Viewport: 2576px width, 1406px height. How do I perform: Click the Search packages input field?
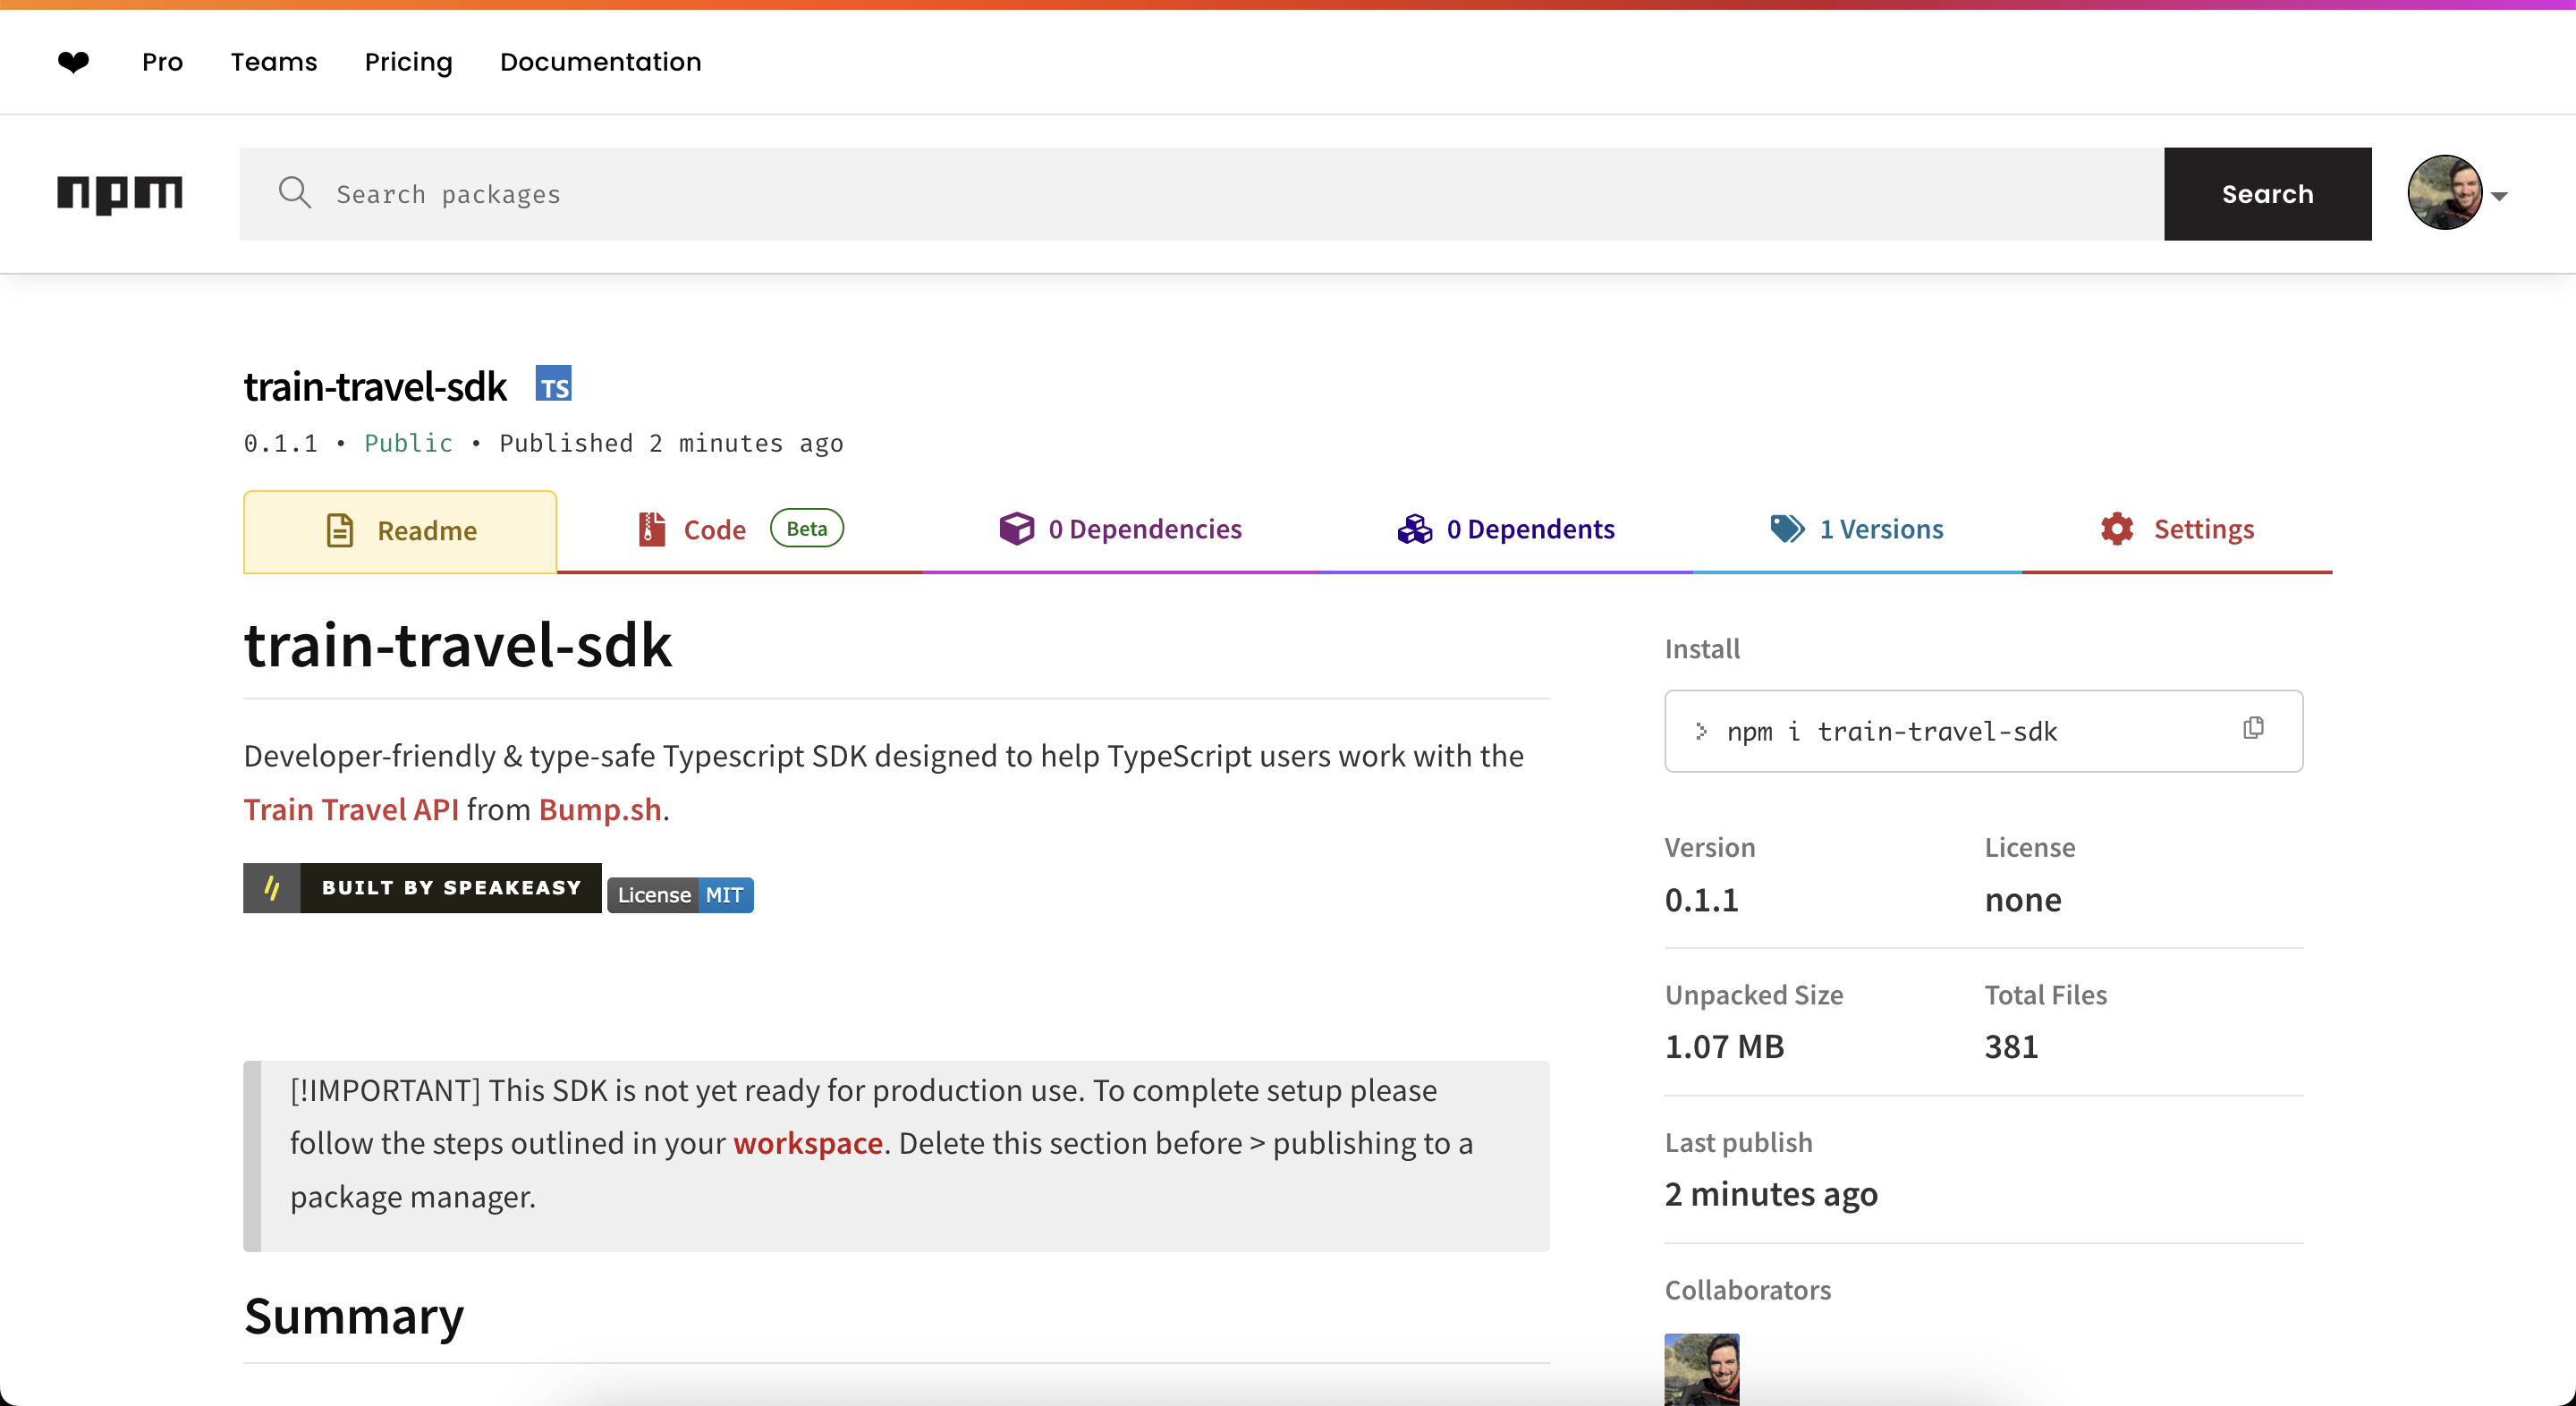tap(1200, 194)
